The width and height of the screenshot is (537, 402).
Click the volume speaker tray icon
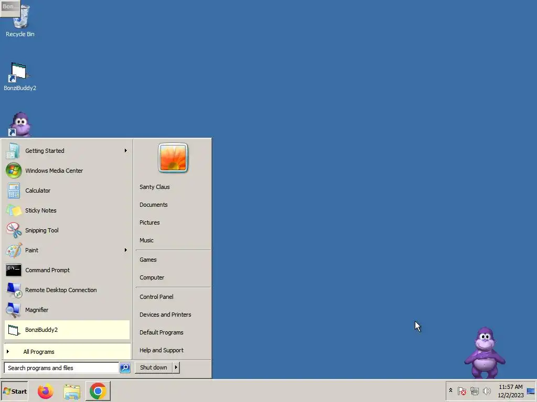tap(487, 390)
